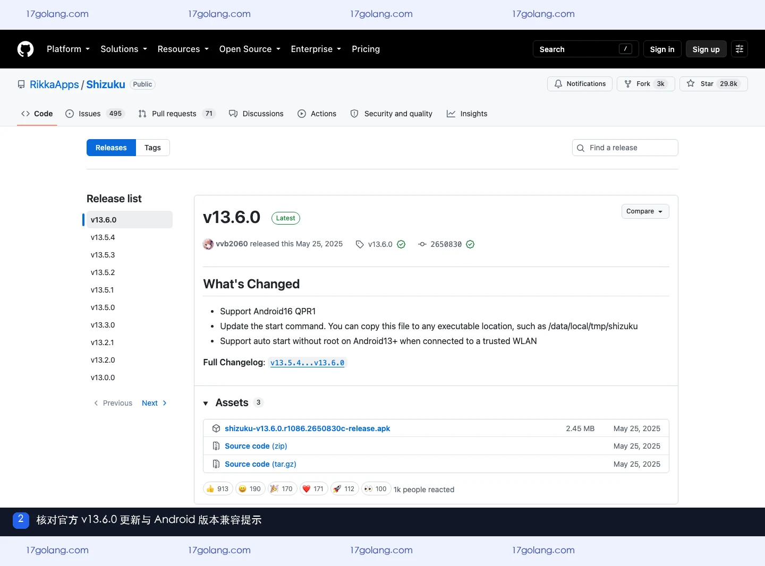The height and width of the screenshot is (566, 765).
Task: Select v13.0.0 in the release list
Action: (130, 378)
